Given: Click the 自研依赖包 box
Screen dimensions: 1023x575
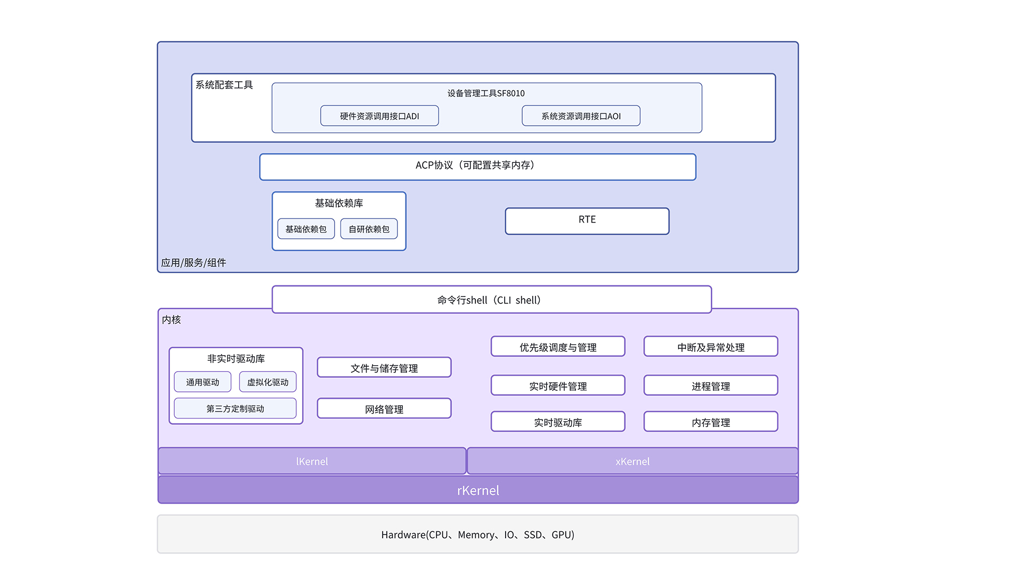Looking at the screenshot, I should pyautogui.click(x=369, y=229).
